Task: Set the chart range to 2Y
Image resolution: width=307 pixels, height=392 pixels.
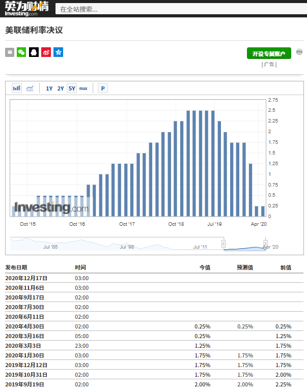Action: [61, 88]
